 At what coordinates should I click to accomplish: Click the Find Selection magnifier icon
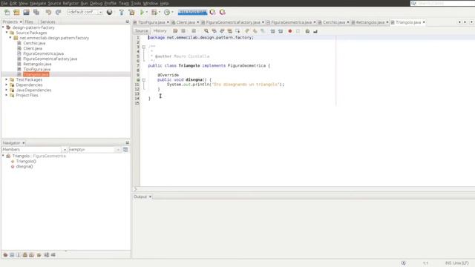click(x=206, y=31)
